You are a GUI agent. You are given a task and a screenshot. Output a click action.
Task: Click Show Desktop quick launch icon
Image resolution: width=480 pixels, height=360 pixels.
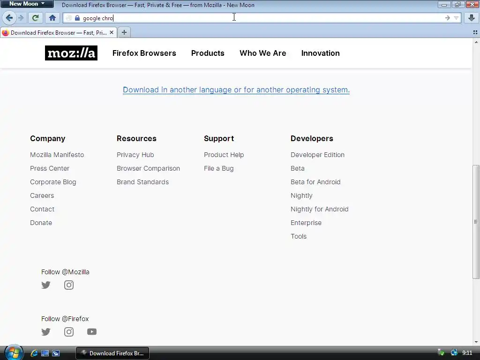coord(45,353)
